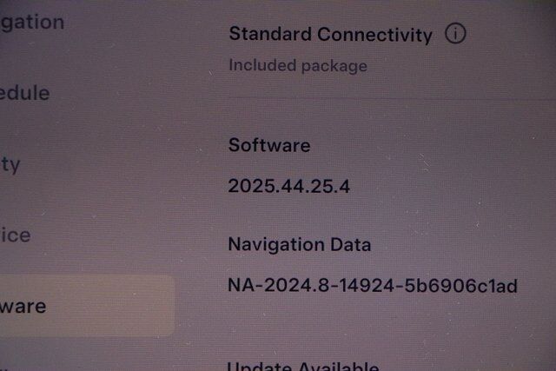The width and height of the screenshot is (556, 371).
Task: Tap the info icon beside Standard Connectivity
Action: coord(455,33)
